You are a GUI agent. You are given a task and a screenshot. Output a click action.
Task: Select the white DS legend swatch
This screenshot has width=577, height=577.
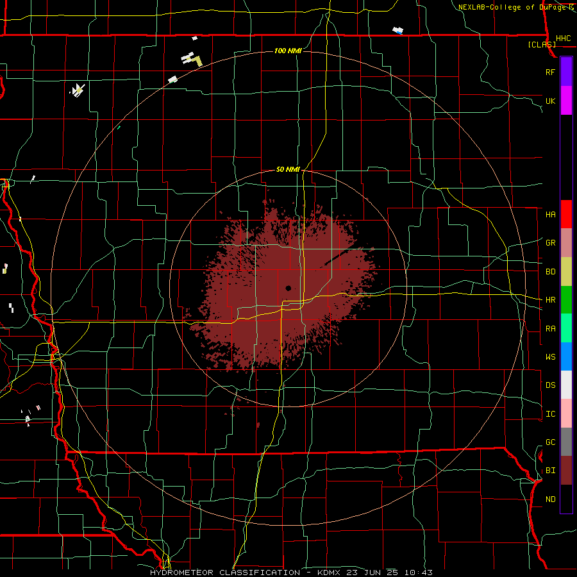tap(566, 385)
